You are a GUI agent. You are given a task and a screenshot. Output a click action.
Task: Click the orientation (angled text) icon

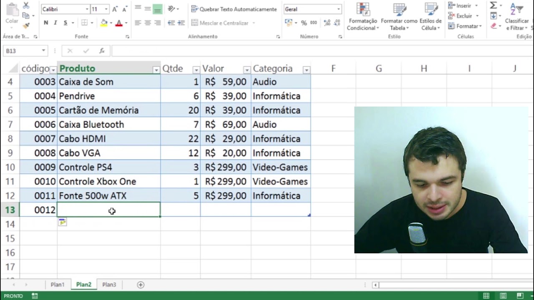point(171,9)
